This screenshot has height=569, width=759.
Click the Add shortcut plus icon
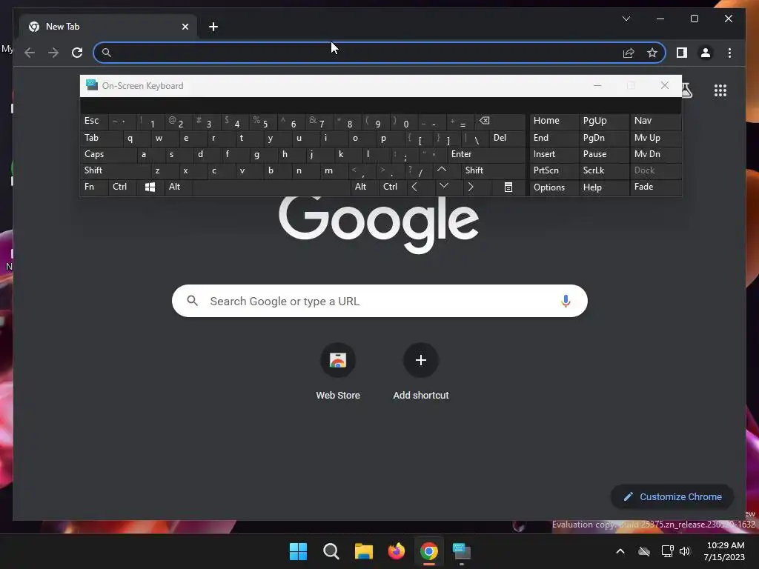coord(421,360)
